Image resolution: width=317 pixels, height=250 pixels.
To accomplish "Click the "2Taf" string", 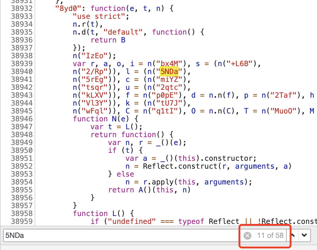I will (283, 95).
